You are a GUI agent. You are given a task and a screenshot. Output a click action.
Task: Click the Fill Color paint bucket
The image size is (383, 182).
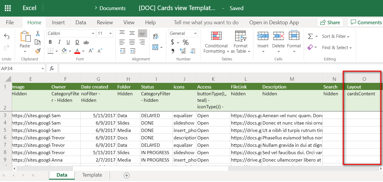pos(64,51)
